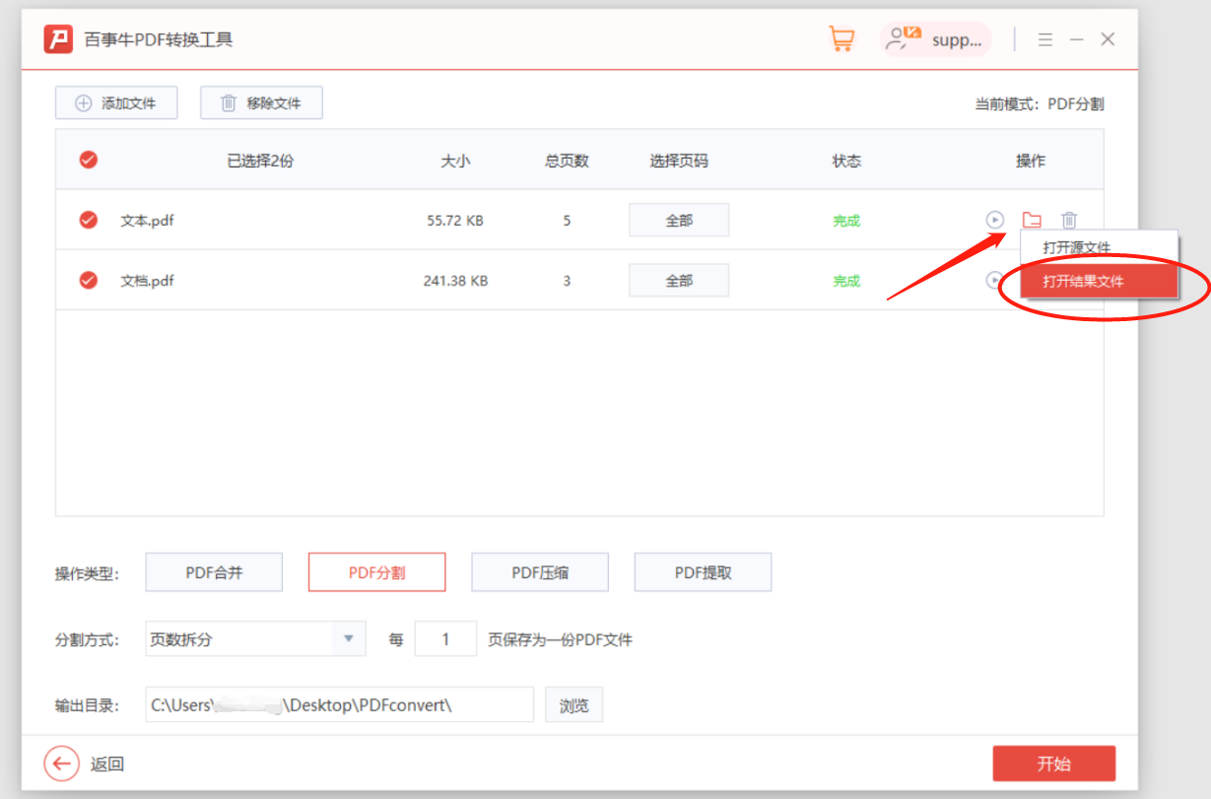Click folder icon for 文本.pdf row

1032,220
